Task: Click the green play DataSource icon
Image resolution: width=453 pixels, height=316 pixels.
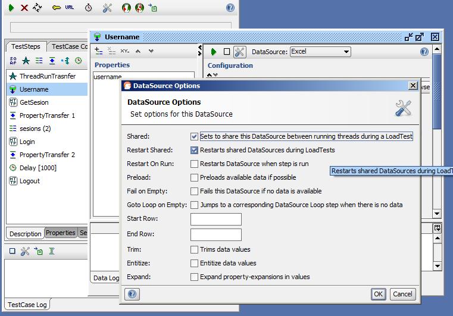Action: click(214, 52)
